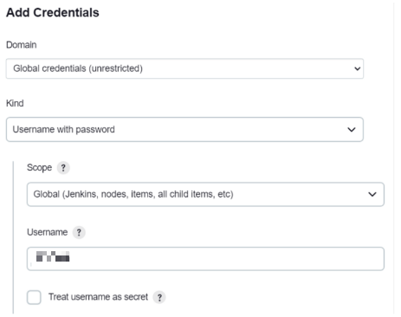
Task: Click the vertical indent line beside Scope section
Action: tap(13, 237)
